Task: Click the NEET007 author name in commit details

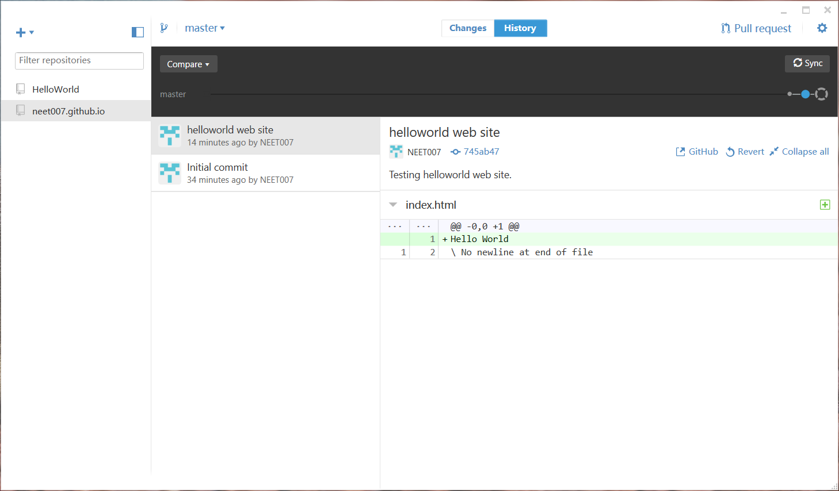Action: (x=424, y=152)
